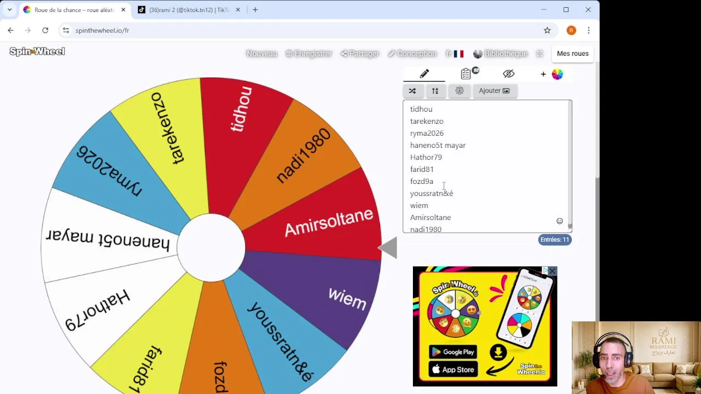
Task: Open the Chrome profile avatar
Action: (x=571, y=30)
